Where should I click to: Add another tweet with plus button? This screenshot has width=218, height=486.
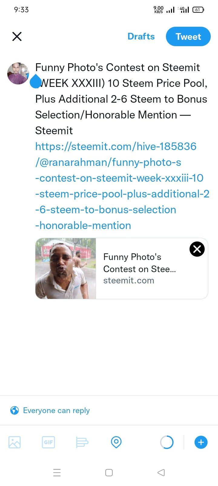click(x=201, y=442)
